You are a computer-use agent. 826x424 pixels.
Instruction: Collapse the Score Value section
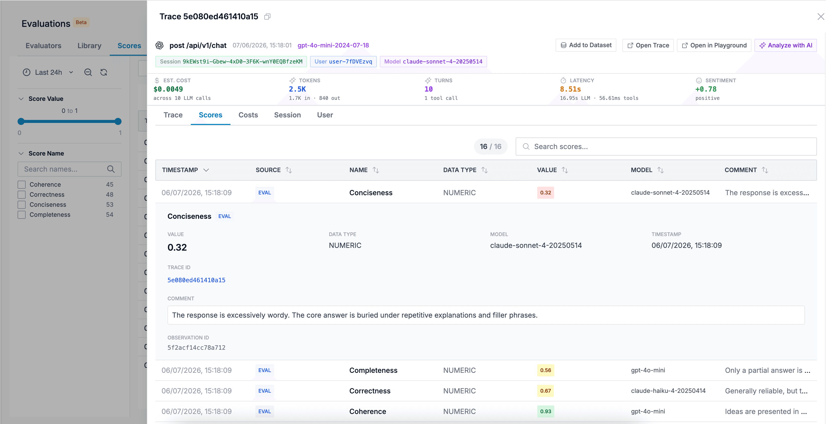pos(21,99)
